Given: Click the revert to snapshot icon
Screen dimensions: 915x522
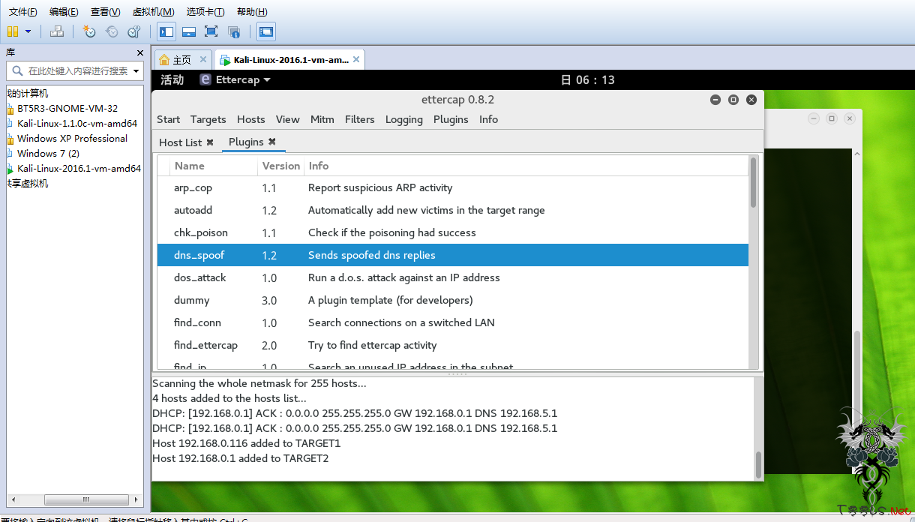Looking at the screenshot, I should pos(112,31).
